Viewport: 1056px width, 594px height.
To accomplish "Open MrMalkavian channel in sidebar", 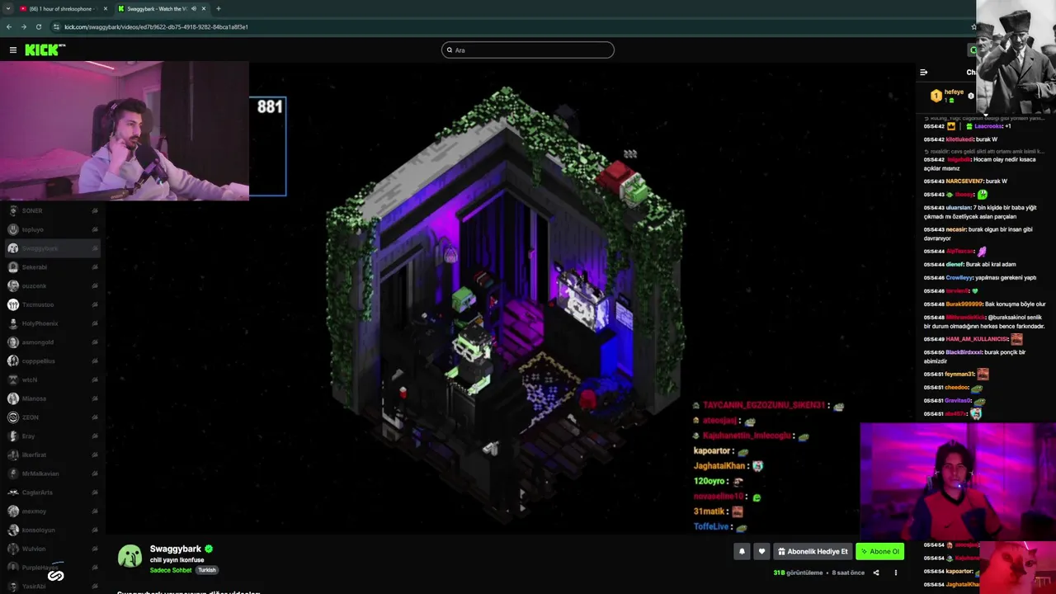I will click(51, 474).
